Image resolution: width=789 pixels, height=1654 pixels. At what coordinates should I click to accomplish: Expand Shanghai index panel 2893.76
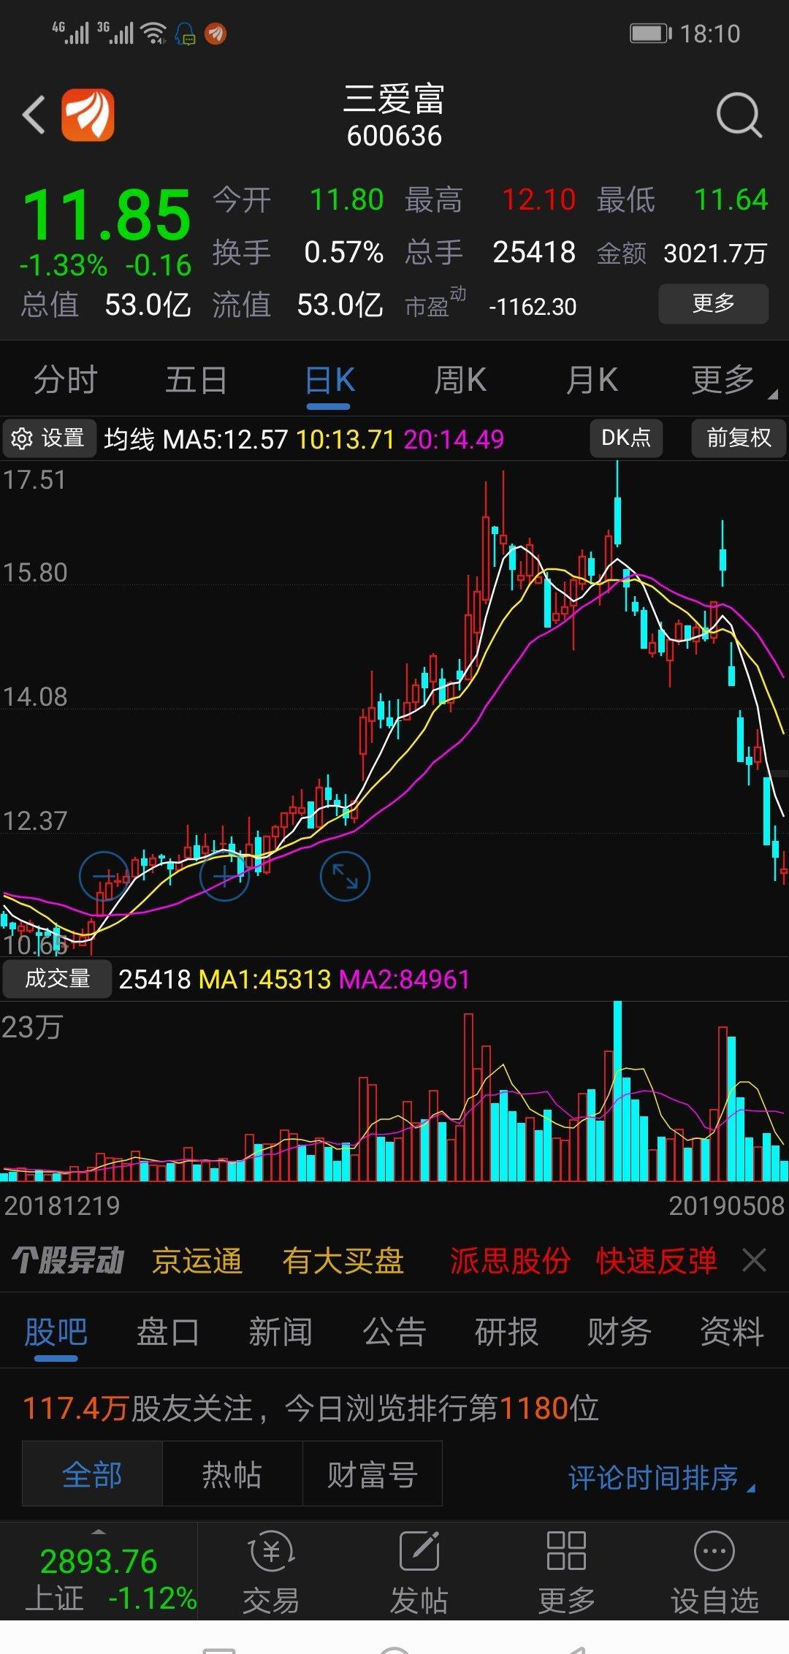pyautogui.click(x=99, y=1571)
